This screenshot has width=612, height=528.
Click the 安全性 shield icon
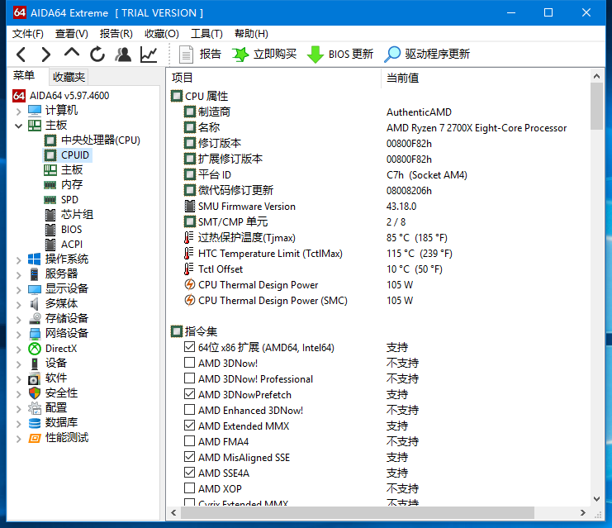35,392
